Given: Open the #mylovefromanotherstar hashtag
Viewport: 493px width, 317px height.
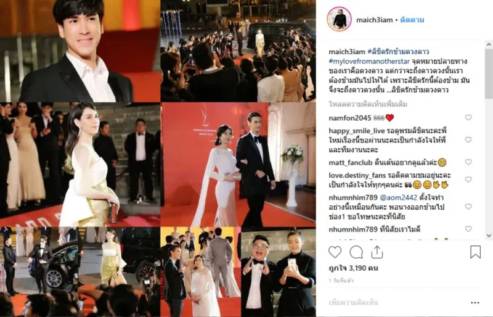Looking at the screenshot, I should coord(369,61).
